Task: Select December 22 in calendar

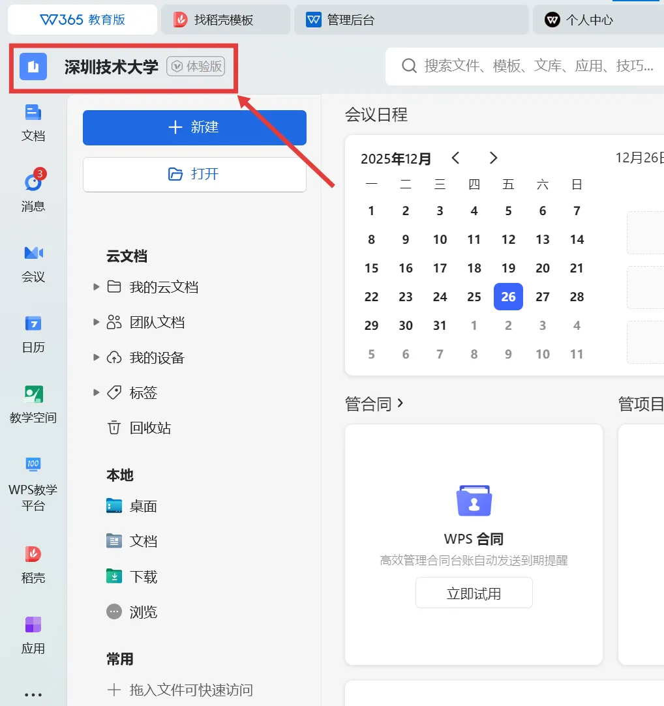Action: [x=371, y=297]
